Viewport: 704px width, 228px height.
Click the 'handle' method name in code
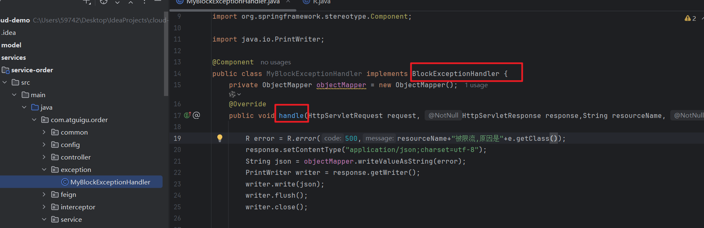291,115
